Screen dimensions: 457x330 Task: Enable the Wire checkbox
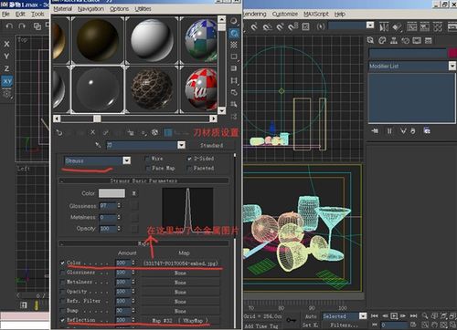(148, 159)
